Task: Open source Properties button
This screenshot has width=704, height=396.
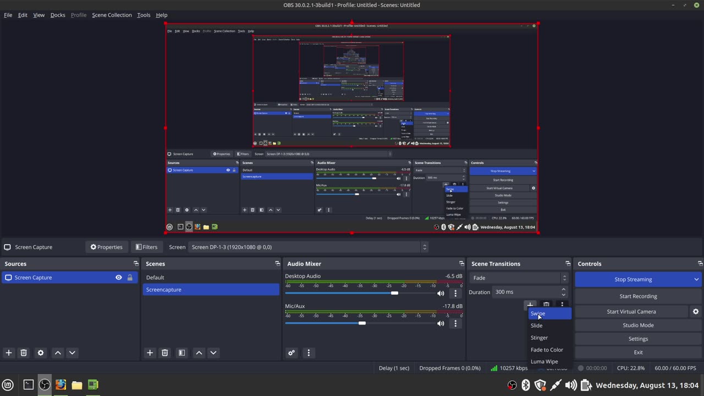Action: (107, 247)
